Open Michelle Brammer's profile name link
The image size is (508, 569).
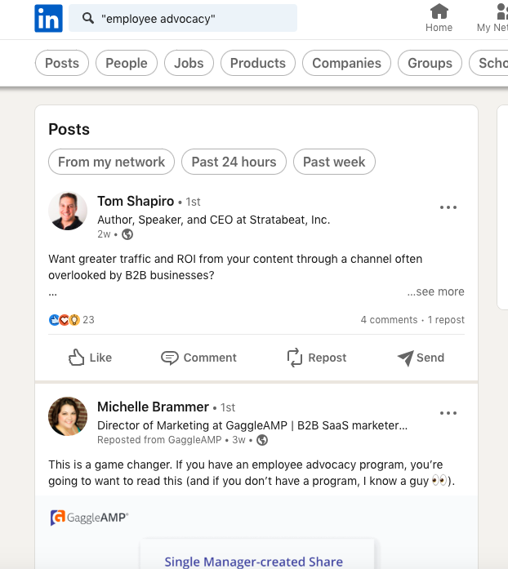tap(153, 407)
